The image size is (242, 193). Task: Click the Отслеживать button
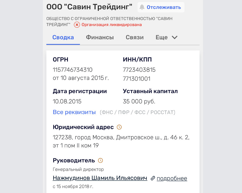(x=161, y=7)
